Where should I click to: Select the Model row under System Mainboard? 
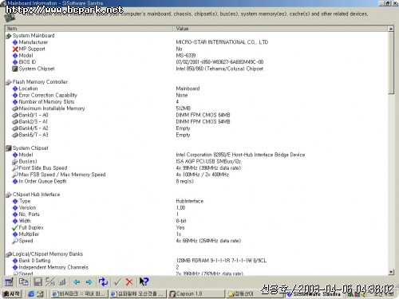tap(196, 56)
